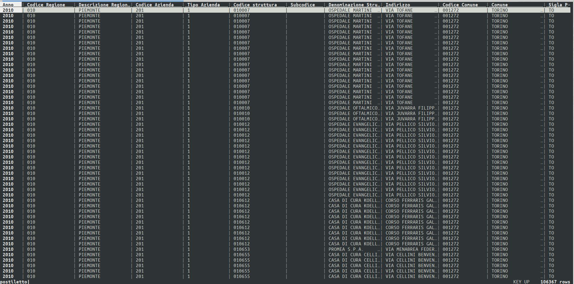Select 001272 in the PROMEA S.P.A. row
The height and width of the screenshot is (284, 574).
point(451,249)
